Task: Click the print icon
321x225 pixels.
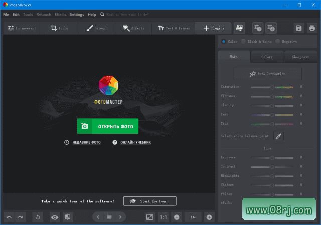Action: tap(312, 28)
